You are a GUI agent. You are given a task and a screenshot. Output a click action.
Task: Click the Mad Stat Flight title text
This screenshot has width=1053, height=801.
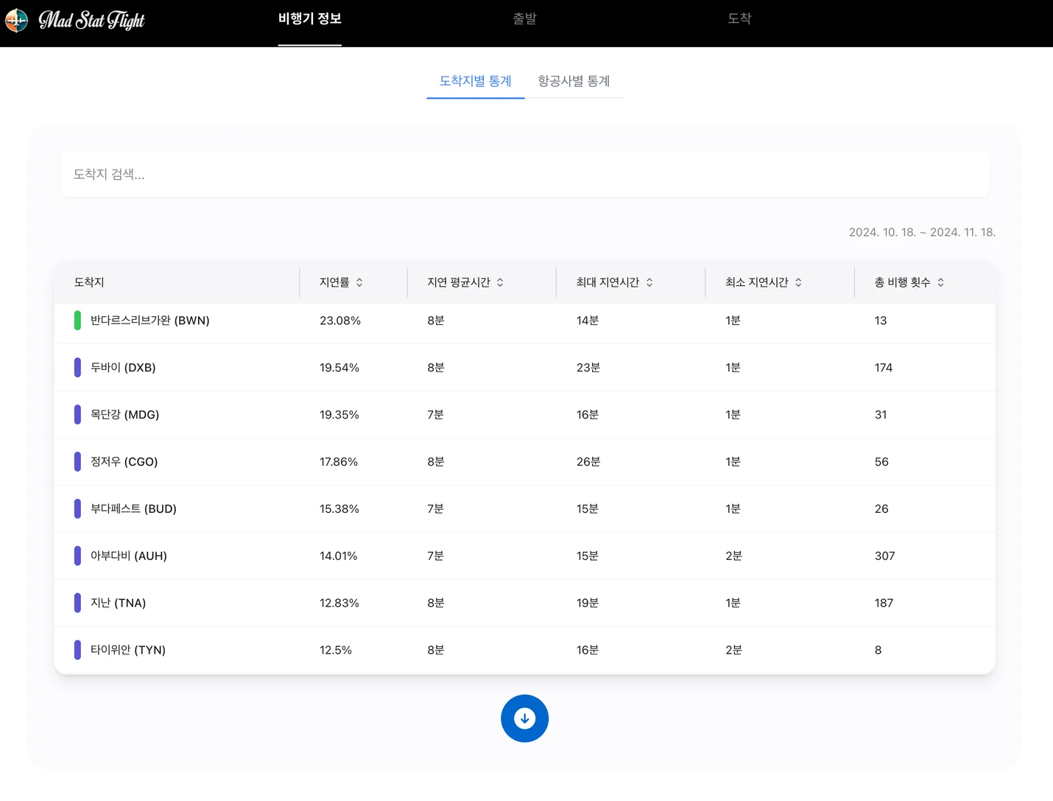pos(91,20)
